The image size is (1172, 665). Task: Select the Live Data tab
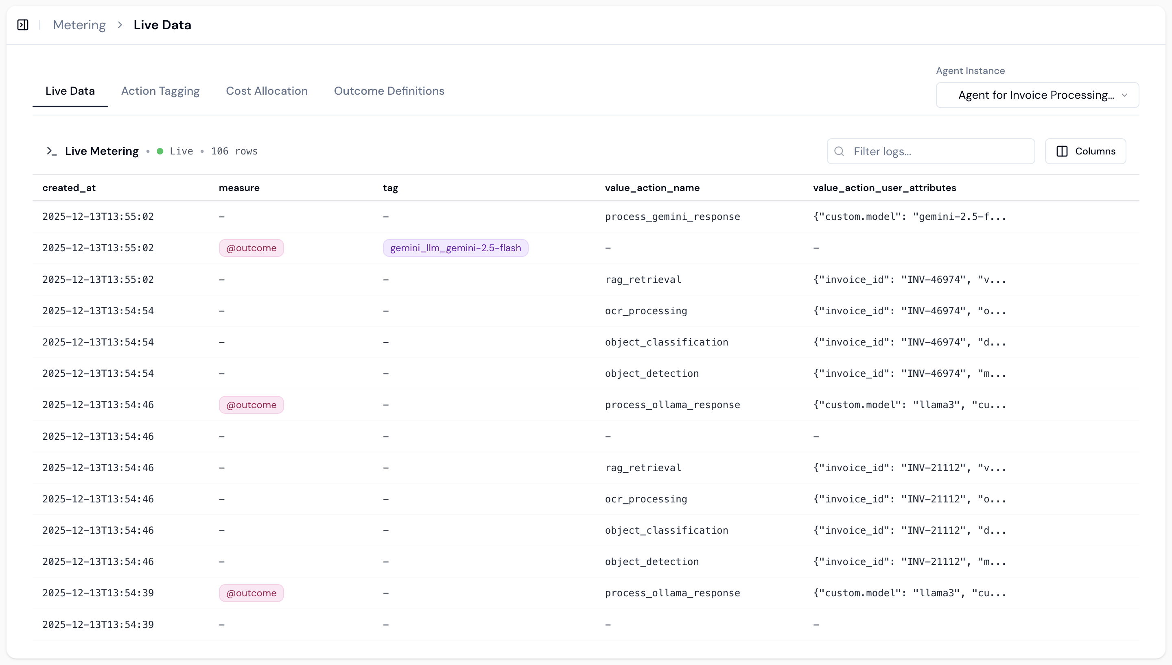(70, 91)
